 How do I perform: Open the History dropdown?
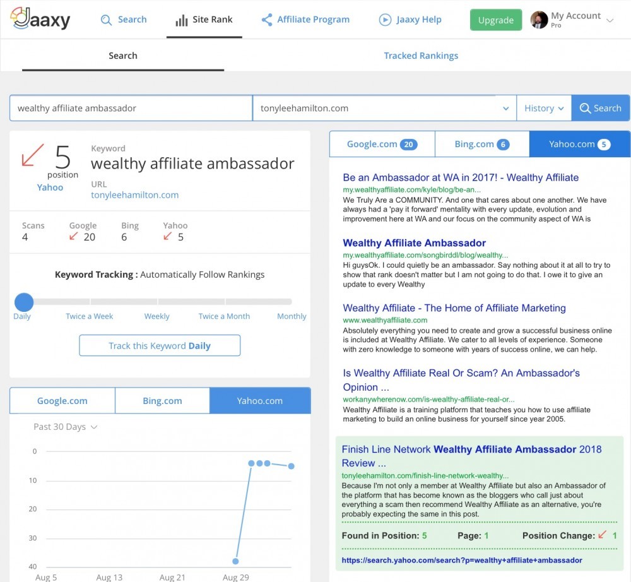pos(544,108)
